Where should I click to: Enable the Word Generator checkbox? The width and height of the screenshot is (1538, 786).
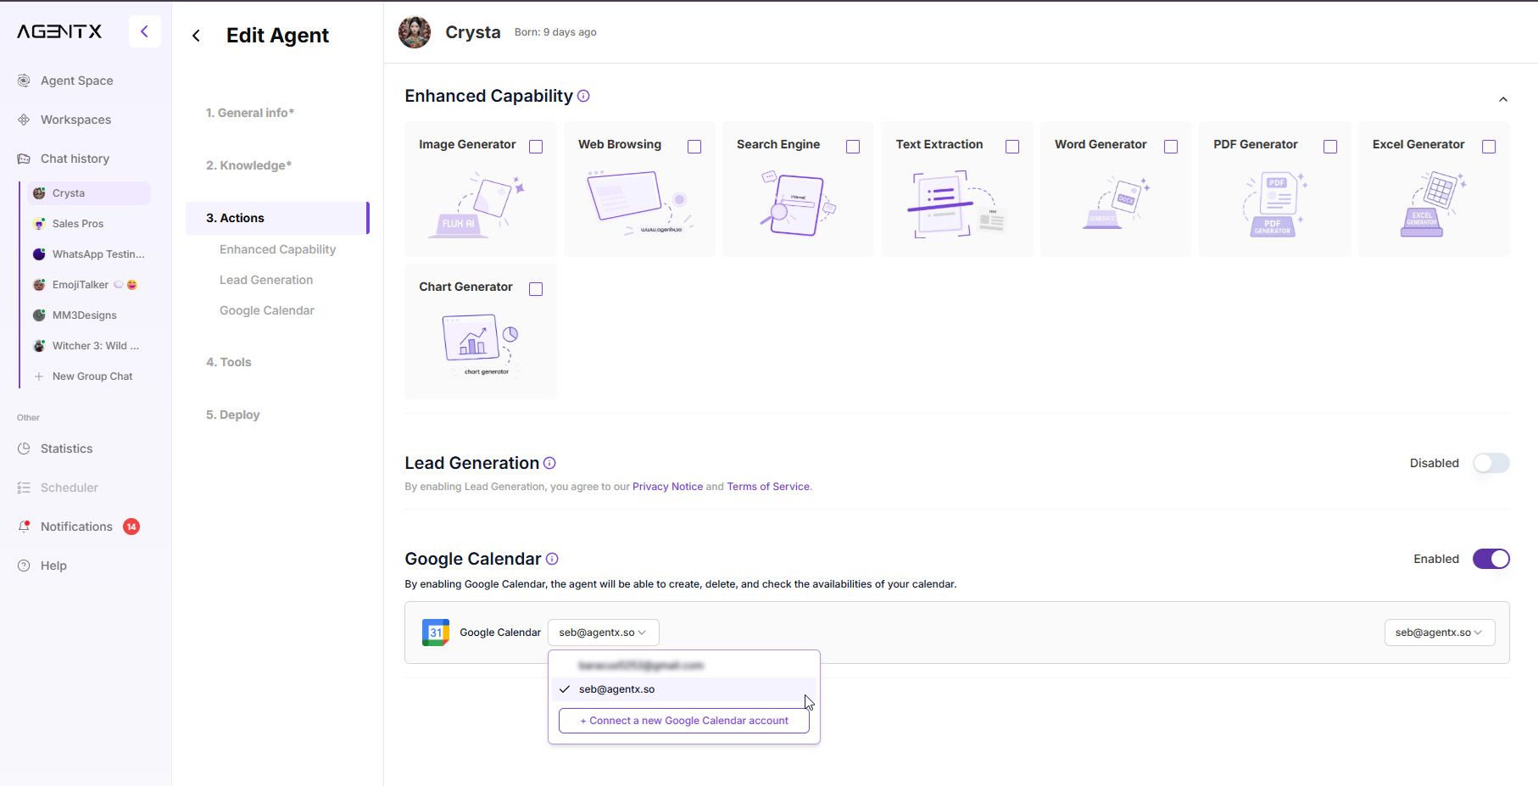1171,147
